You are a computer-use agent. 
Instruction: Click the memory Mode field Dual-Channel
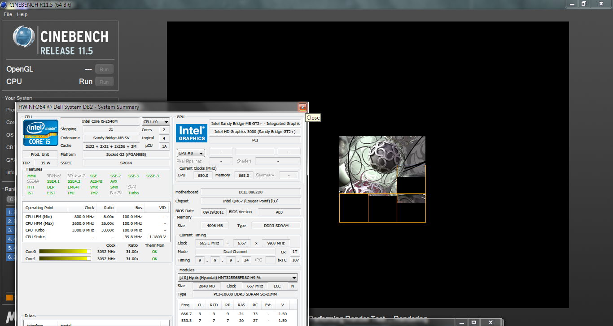tap(236, 252)
